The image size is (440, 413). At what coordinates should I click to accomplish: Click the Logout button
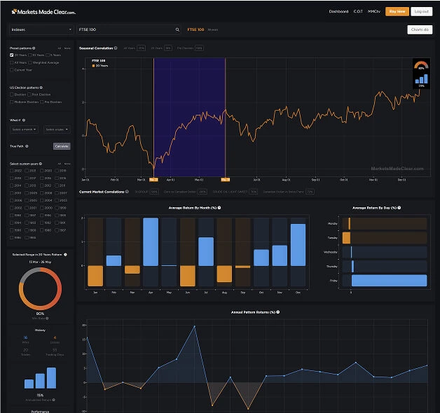pyautogui.click(x=422, y=11)
